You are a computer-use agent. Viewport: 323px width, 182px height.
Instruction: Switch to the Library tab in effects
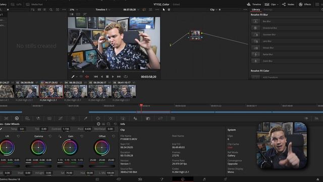256,10
